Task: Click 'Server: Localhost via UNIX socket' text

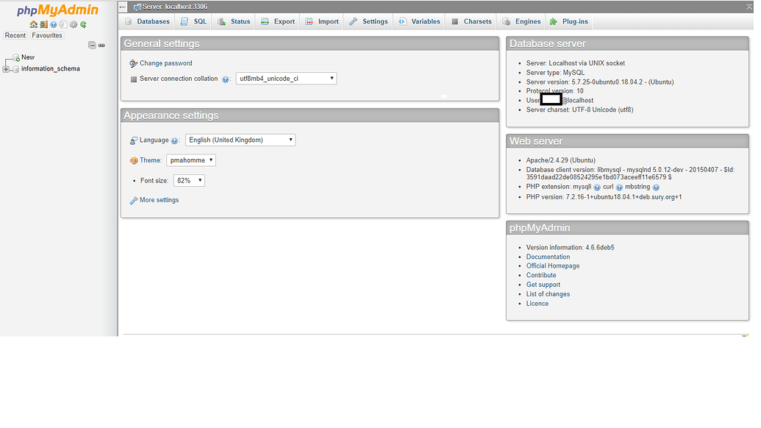Action: (x=575, y=63)
